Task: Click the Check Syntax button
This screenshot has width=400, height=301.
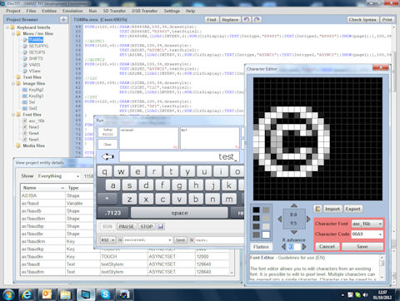Action: click(x=362, y=19)
